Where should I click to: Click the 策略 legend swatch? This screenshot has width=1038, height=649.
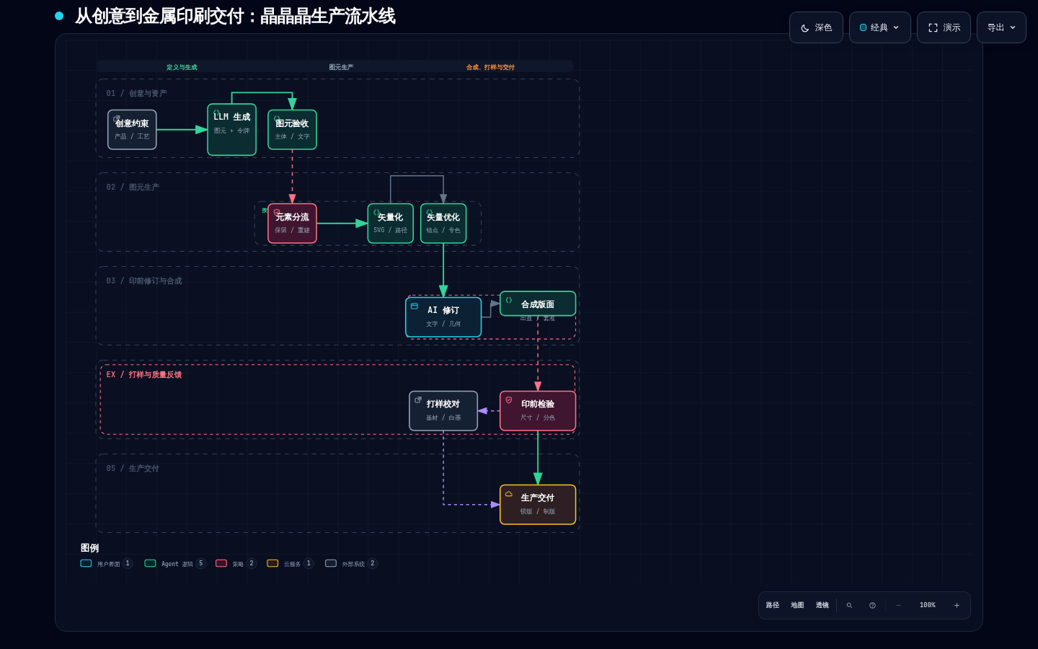coord(221,563)
